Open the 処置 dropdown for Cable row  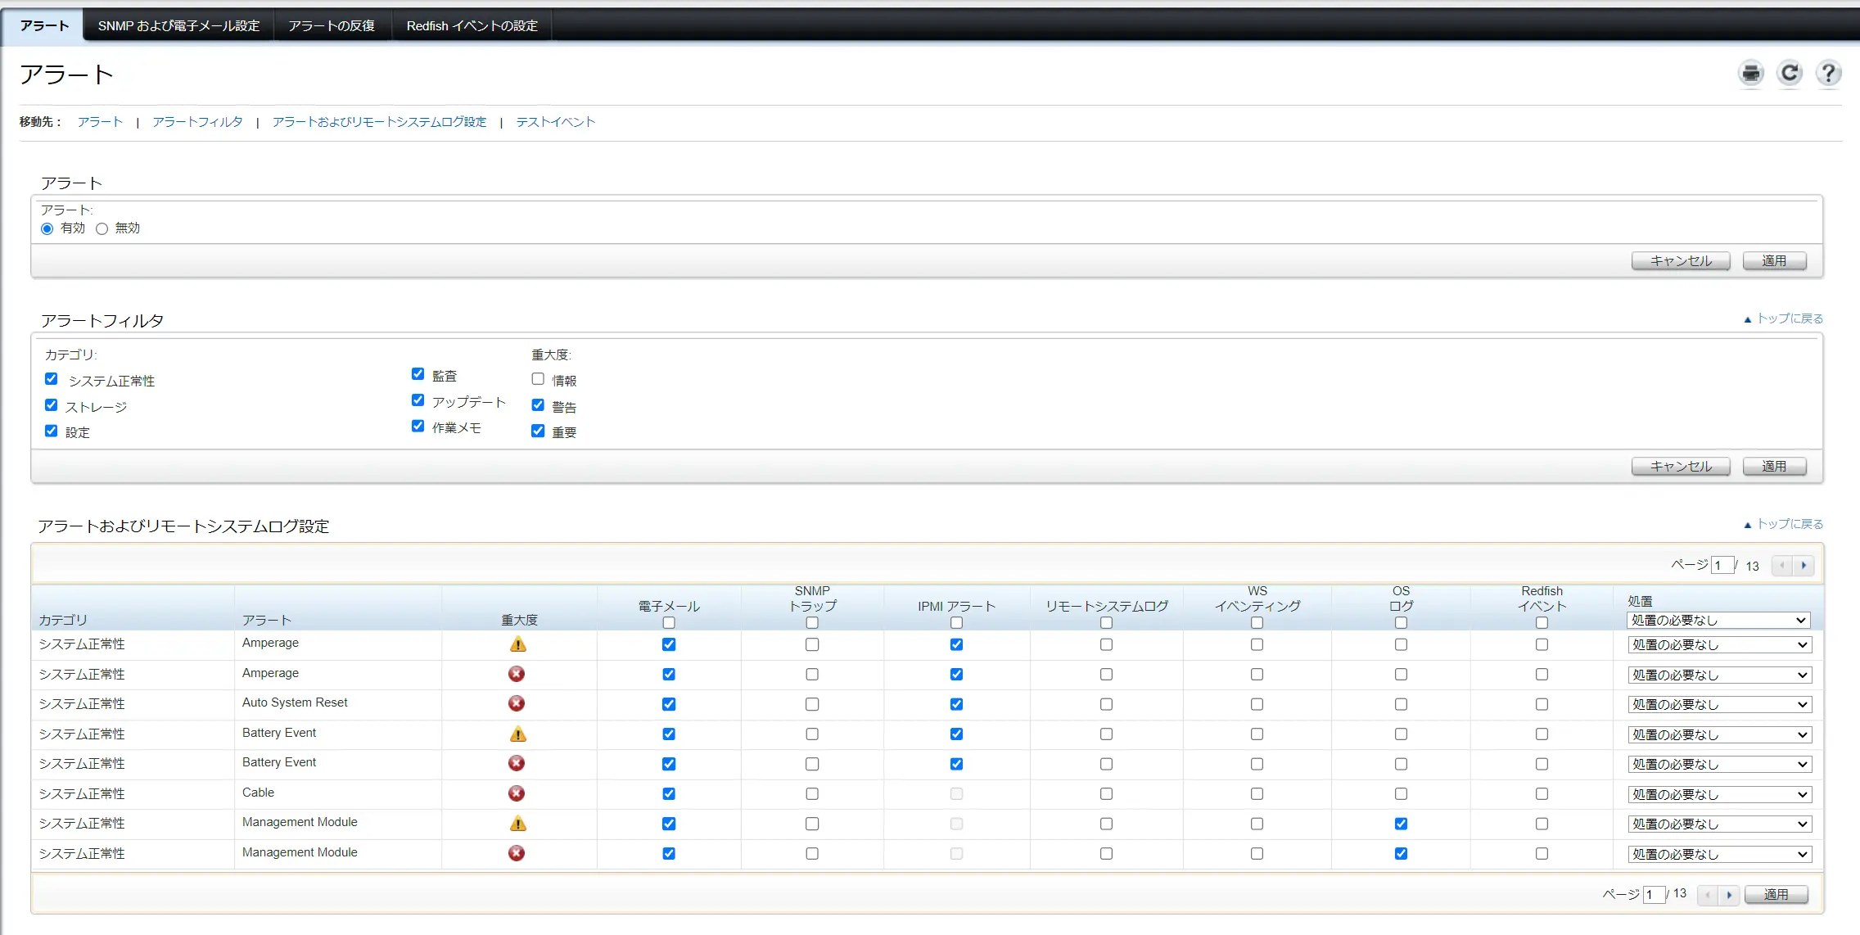pos(1718,793)
